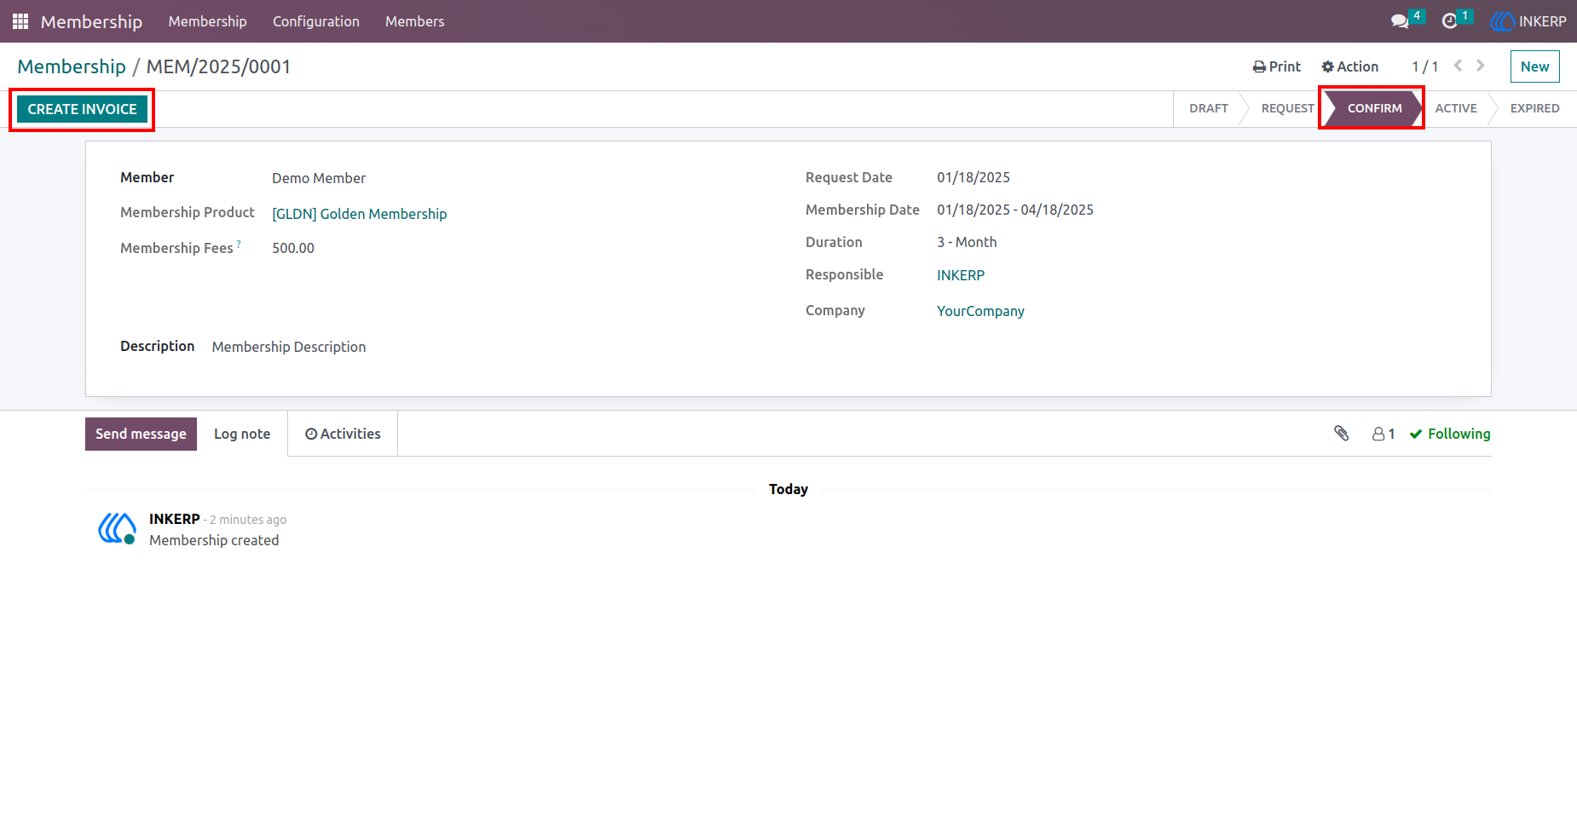Click the Membership app title

(91, 21)
